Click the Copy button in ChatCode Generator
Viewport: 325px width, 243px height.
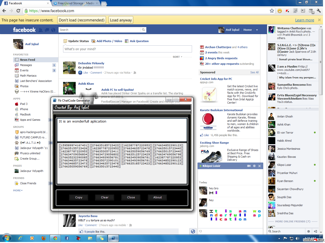coord(79,197)
